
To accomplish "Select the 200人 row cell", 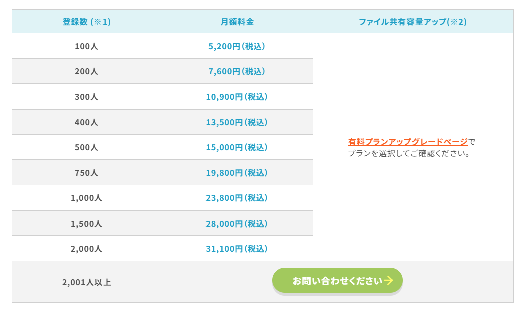I will click(x=86, y=71).
